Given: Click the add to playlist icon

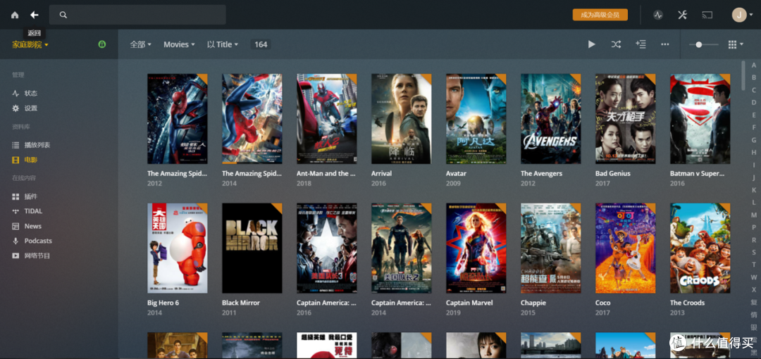Looking at the screenshot, I should (x=641, y=44).
